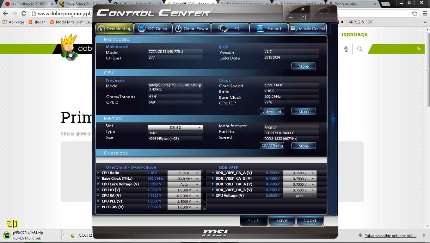Load an overclock settings profile
Image resolution: width=430 pixels, height=243 pixels.
click(310, 221)
